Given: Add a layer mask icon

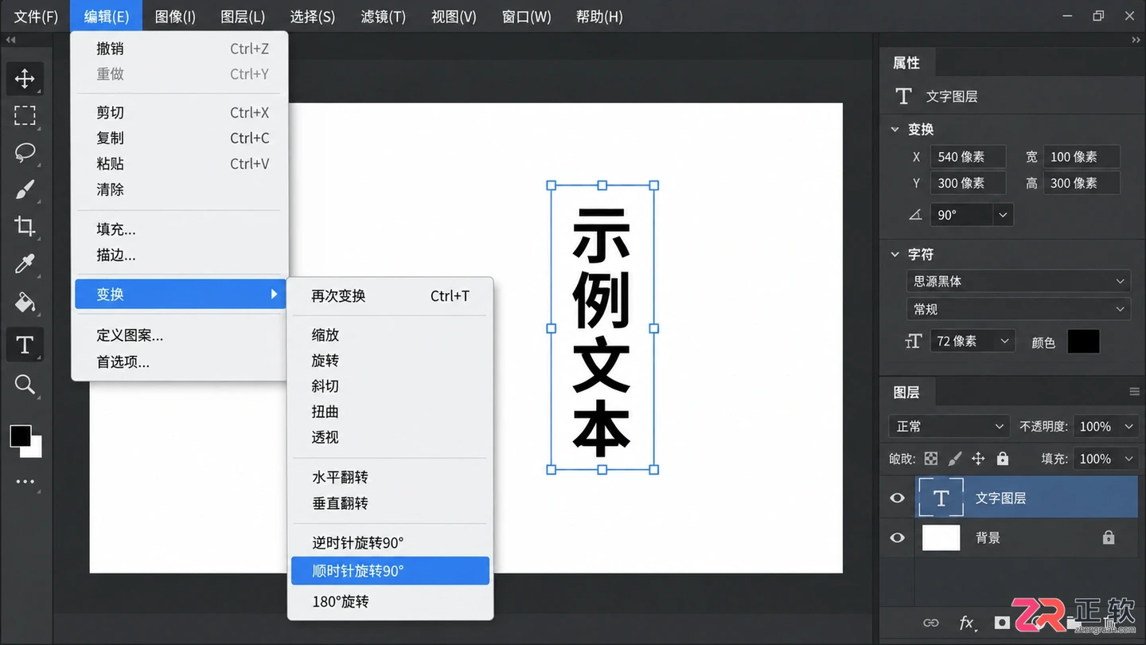Looking at the screenshot, I should (x=1002, y=623).
